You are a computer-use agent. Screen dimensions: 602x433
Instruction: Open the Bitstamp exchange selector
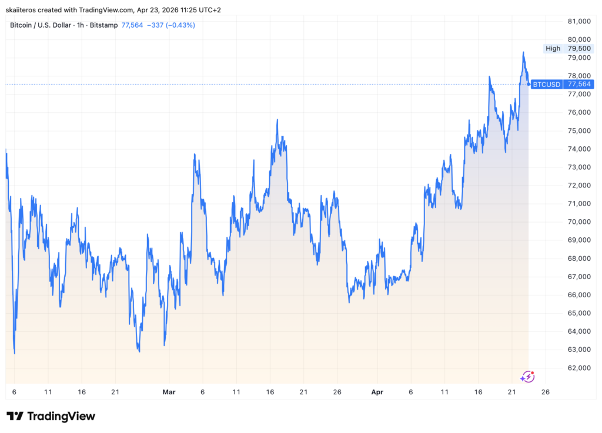coord(105,25)
